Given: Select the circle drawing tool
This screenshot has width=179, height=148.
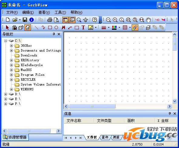Looking at the screenshot, I should click(56, 28).
